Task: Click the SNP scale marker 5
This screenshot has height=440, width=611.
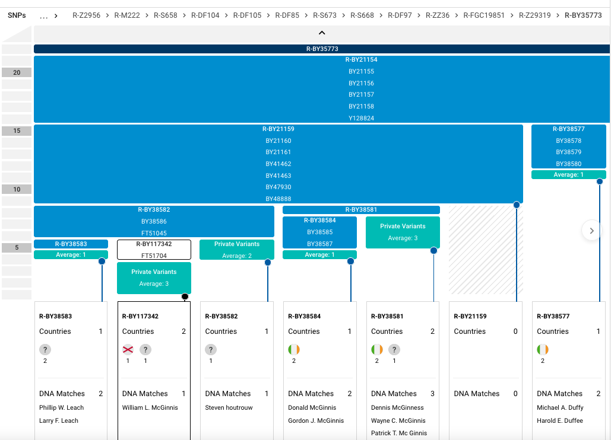Action: (x=17, y=247)
